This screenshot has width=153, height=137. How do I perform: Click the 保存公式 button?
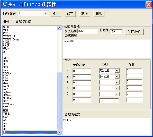[x=134, y=32]
